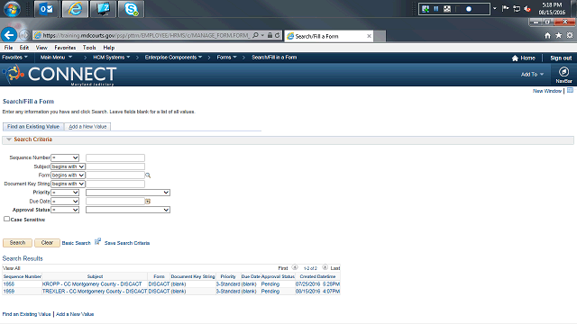Pause recording in the recorder toolbar
This screenshot has width=577, height=324.
click(x=436, y=9)
